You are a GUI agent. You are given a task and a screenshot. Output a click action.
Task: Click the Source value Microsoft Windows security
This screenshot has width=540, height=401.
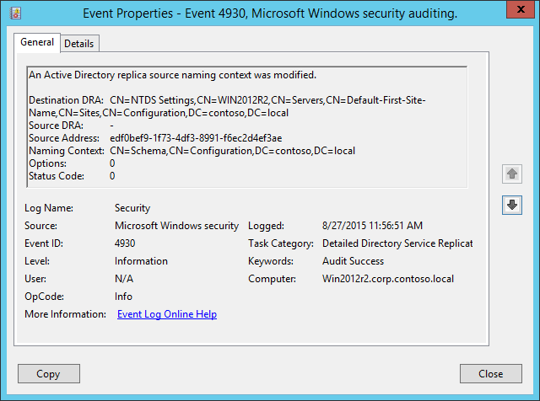176,226
